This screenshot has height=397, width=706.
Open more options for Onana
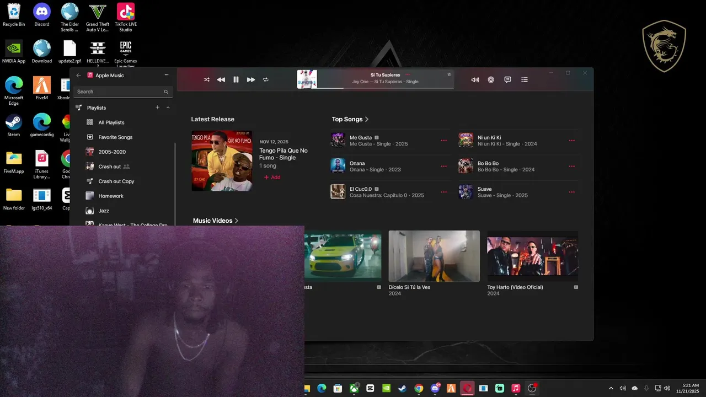click(x=443, y=167)
